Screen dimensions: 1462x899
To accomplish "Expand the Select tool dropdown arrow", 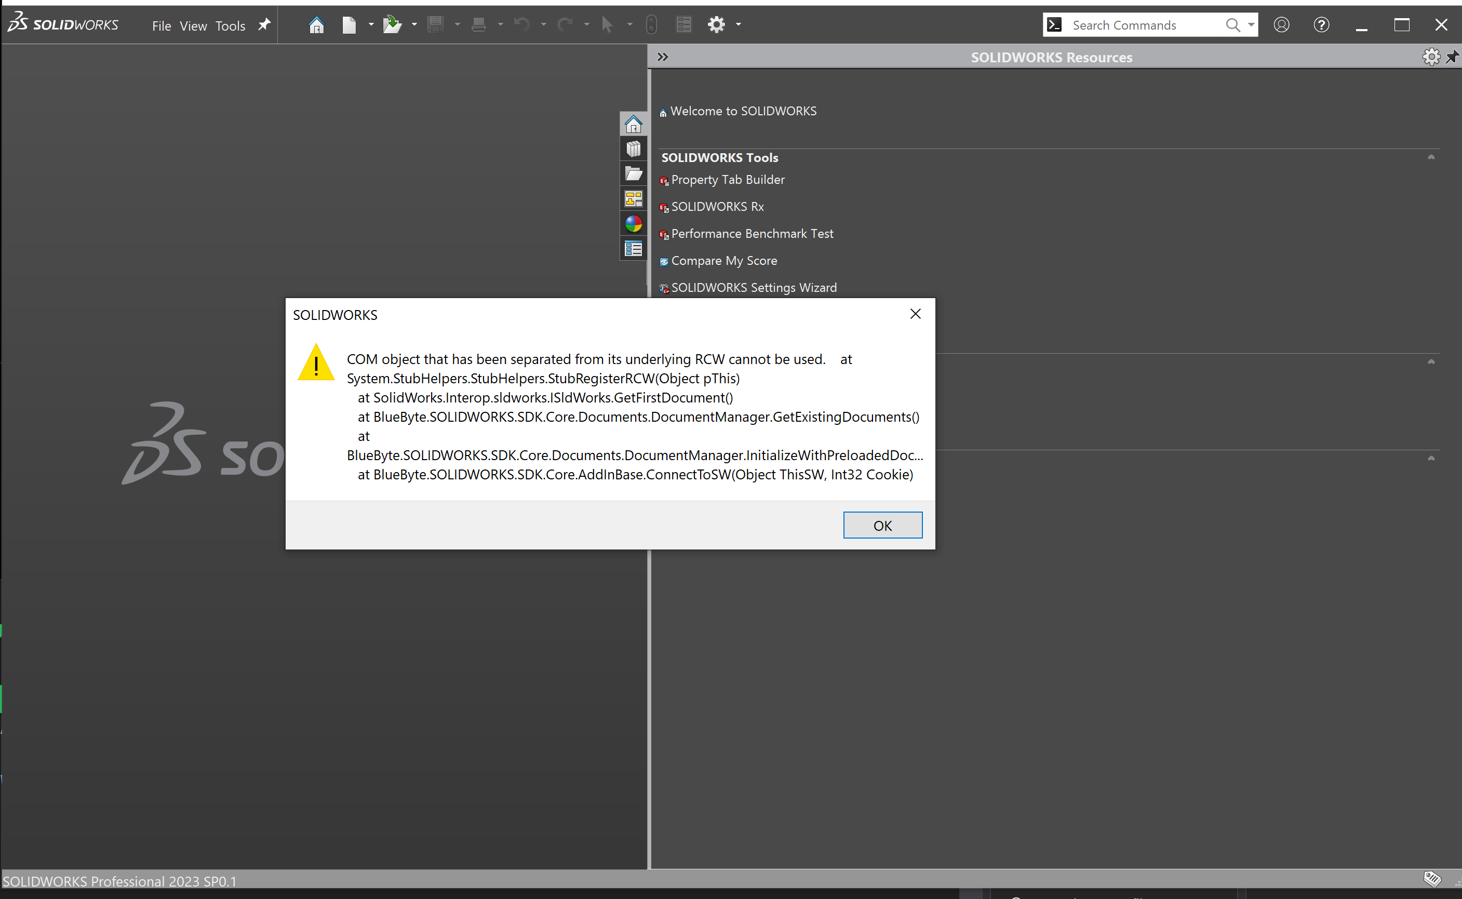I will point(629,25).
